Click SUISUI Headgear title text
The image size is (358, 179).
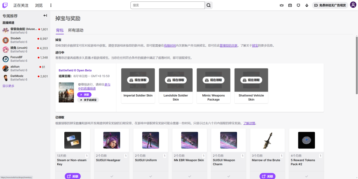pos(108,160)
